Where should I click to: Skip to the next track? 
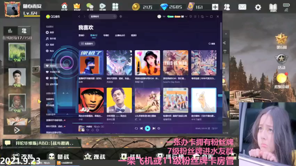point(154,128)
